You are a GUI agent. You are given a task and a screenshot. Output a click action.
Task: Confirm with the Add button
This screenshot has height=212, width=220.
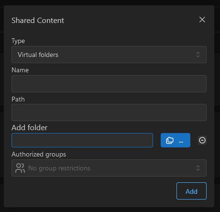point(191,191)
